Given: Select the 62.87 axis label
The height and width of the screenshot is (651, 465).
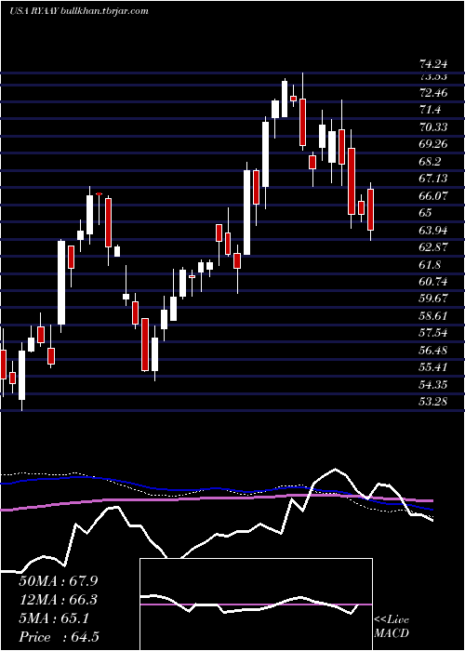Looking at the screenshot, I should [x=434, y=247].
